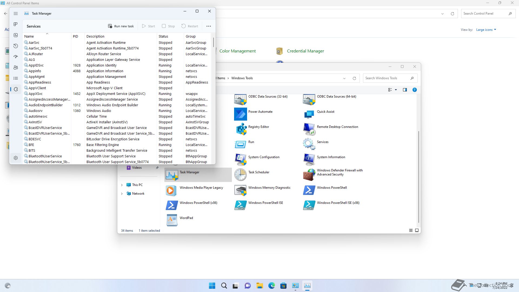519x292 pixels.
Task: Open View by Large icons dropdown
Action: pos(486,30)
